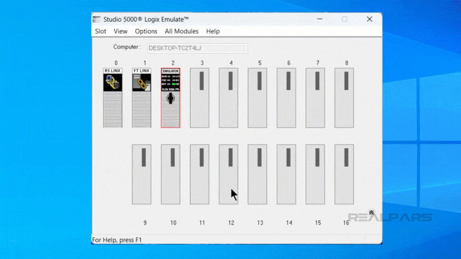Click the 'For Help, press F1' status text

coord(117,240)
